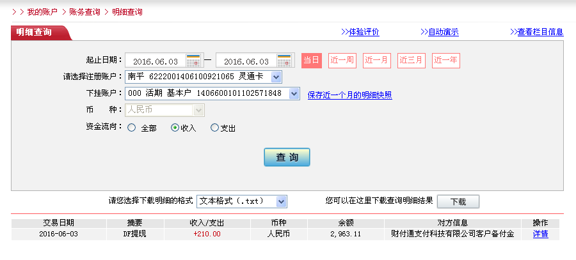
Task: Expand the registered account dropdown
Action: point(276,77)
